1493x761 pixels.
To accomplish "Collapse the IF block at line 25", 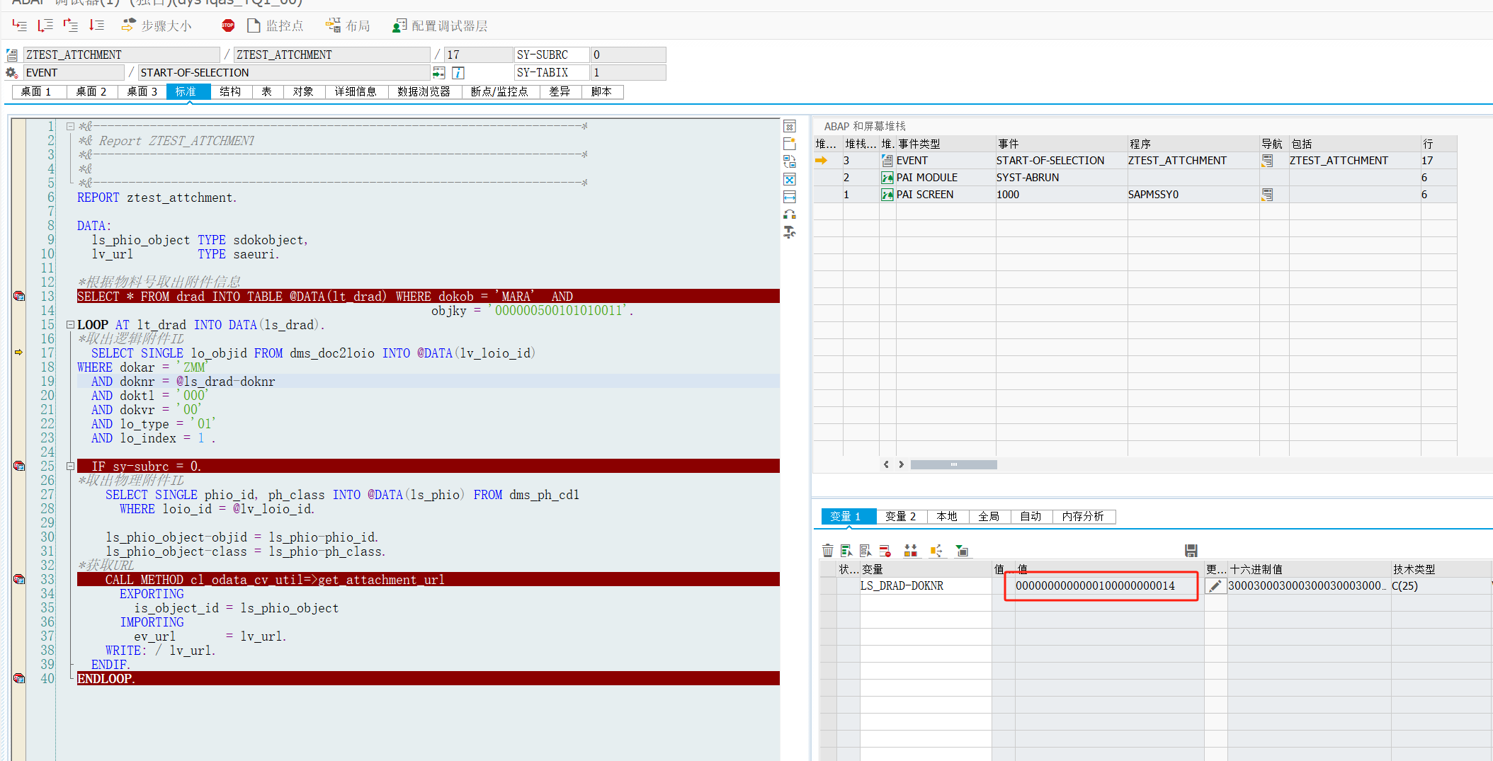I will (x=71, y=467).
